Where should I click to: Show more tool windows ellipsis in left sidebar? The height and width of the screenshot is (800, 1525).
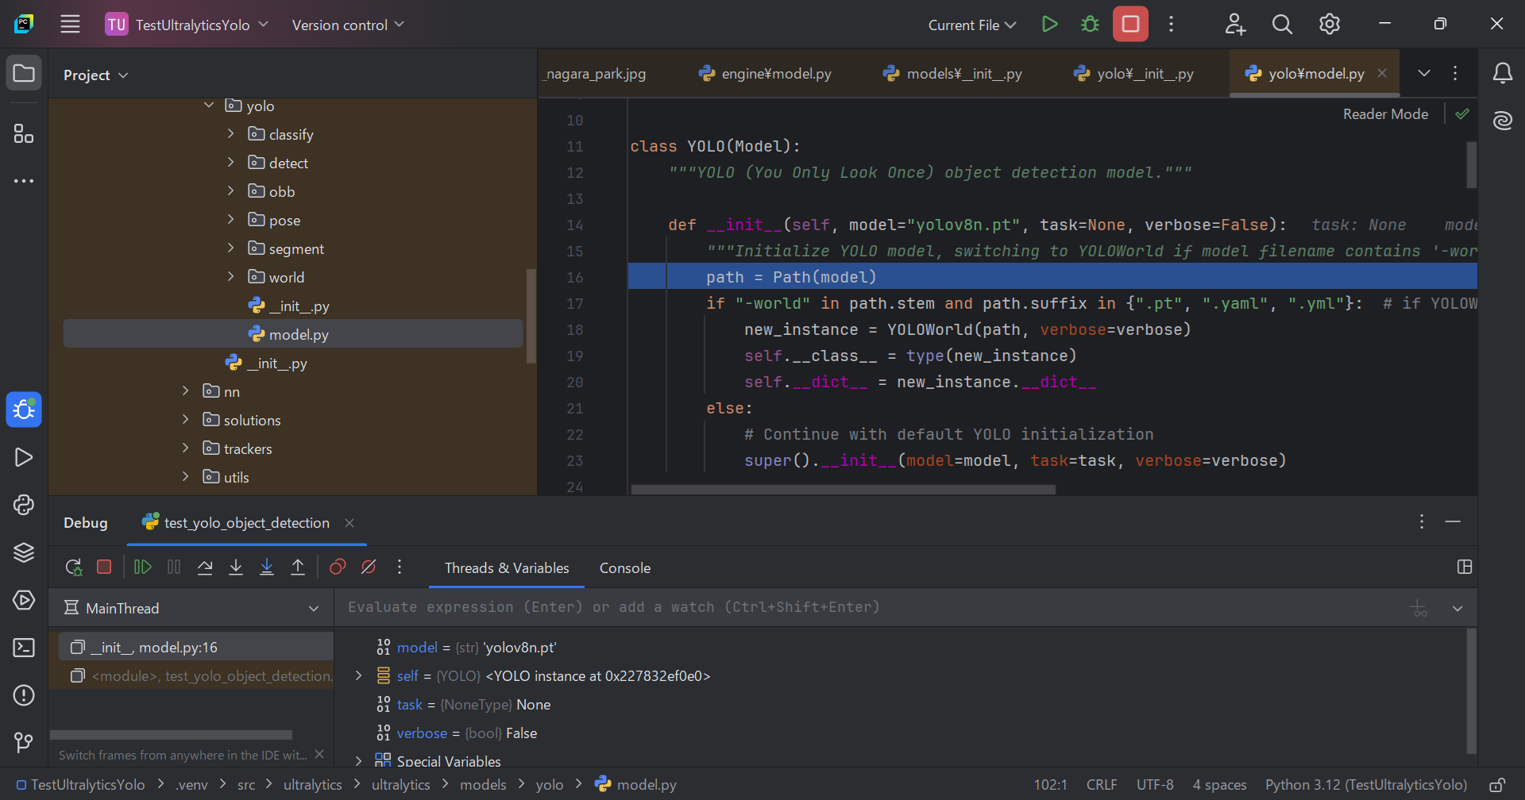click(x=24, y=181)
